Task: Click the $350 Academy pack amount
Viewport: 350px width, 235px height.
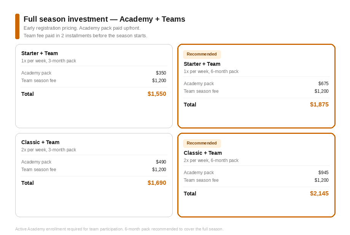Action: pos(161,73)
